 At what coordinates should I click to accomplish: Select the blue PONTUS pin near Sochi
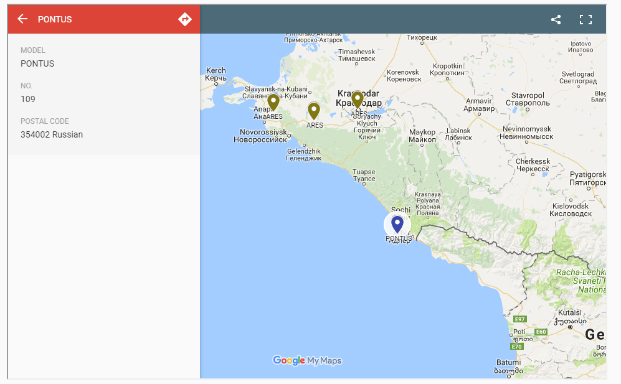[397, 224]
